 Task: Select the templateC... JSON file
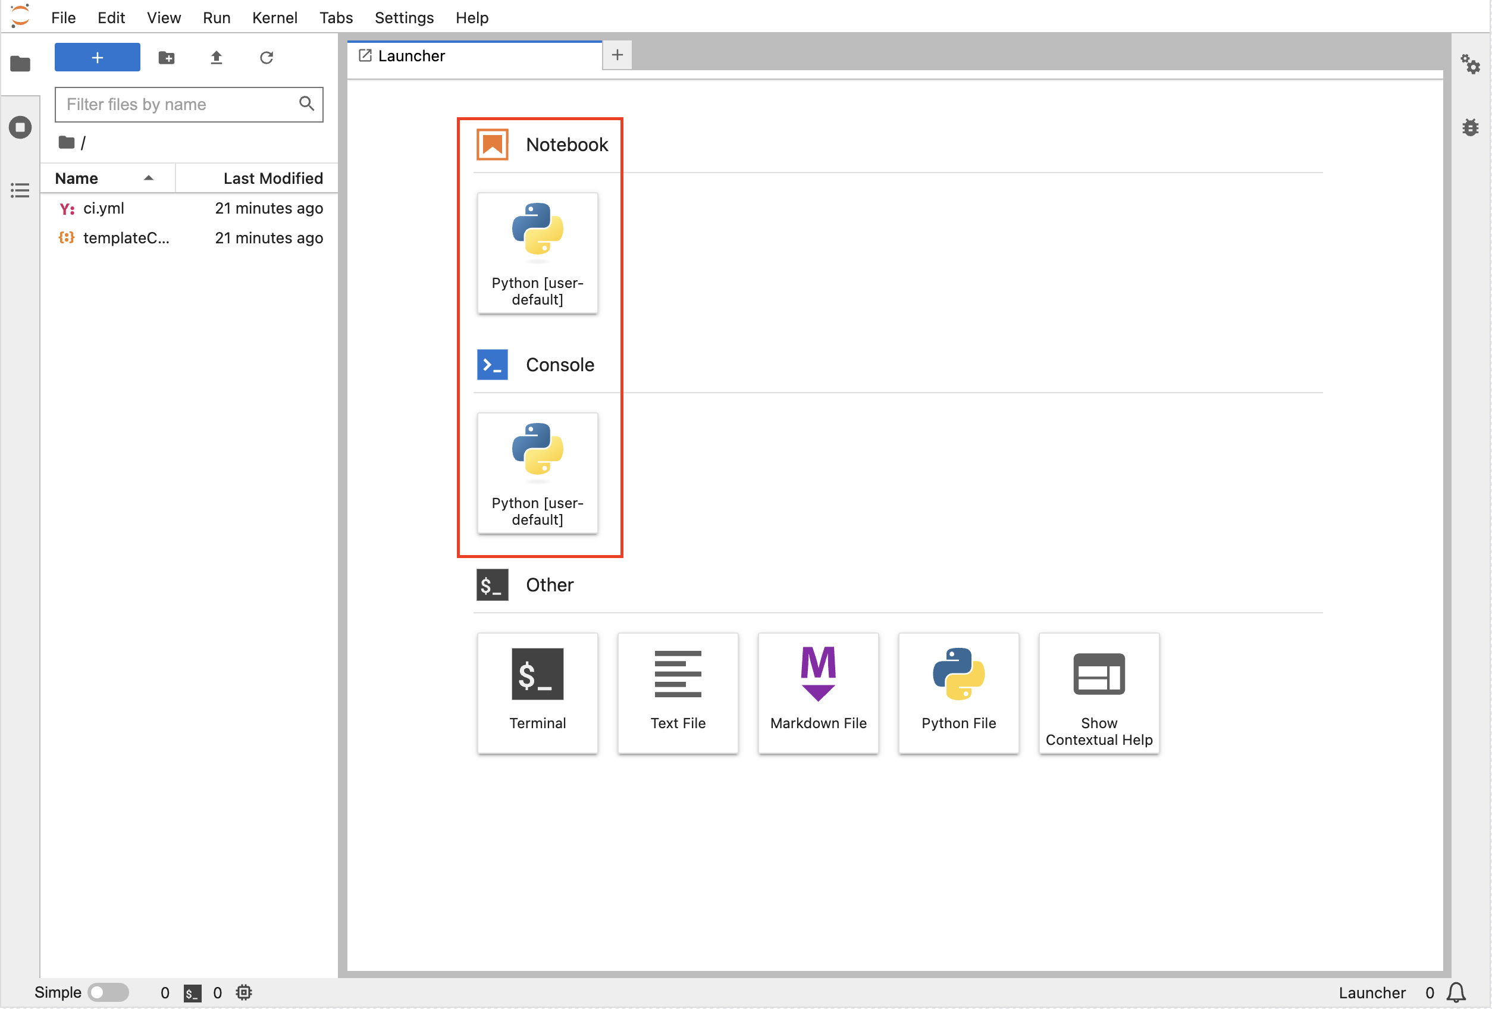click(189, 238)
